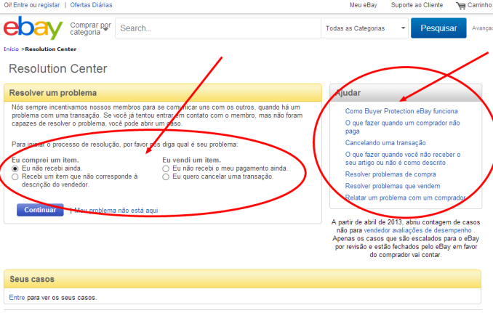Click Entre link under Seus casos
493x313 pixels.
click(x=17, y=297)
